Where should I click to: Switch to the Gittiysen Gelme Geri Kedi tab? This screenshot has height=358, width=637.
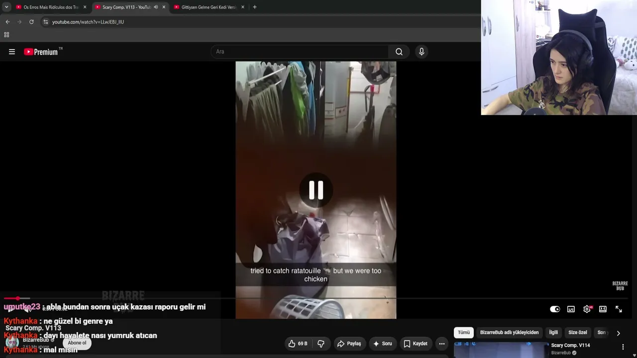(x=209, y=7)
